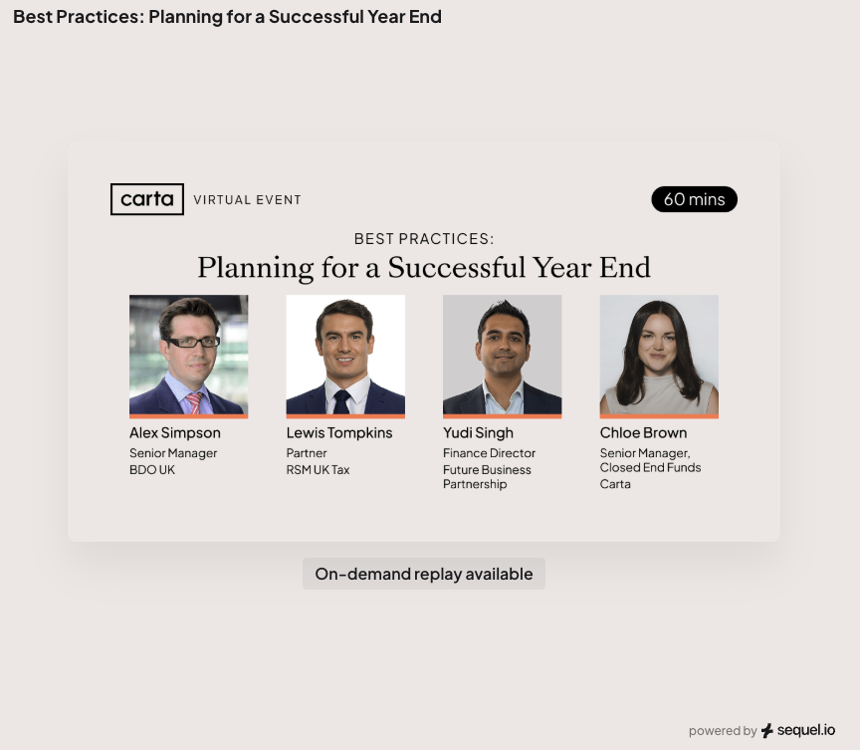Click the Yudi Singh name label
Viewport: 860px width, 750px height.
click(x=478, y=432)
